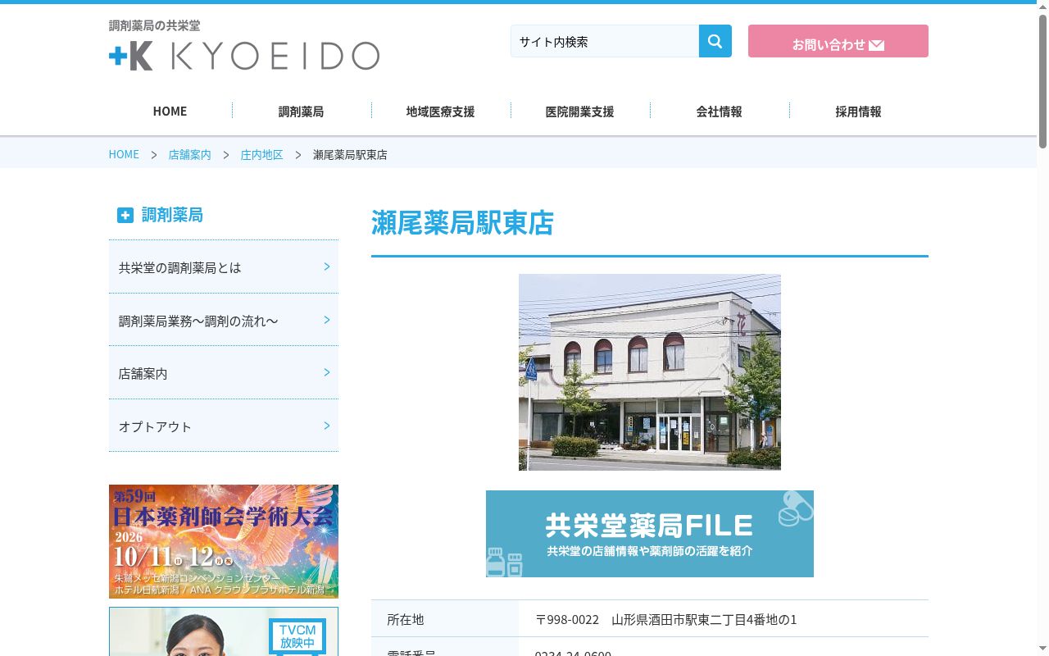1049x656 pixels.
Task: Click the plus icon beside 調剤薬局 heading
Action: click(125, 215)
